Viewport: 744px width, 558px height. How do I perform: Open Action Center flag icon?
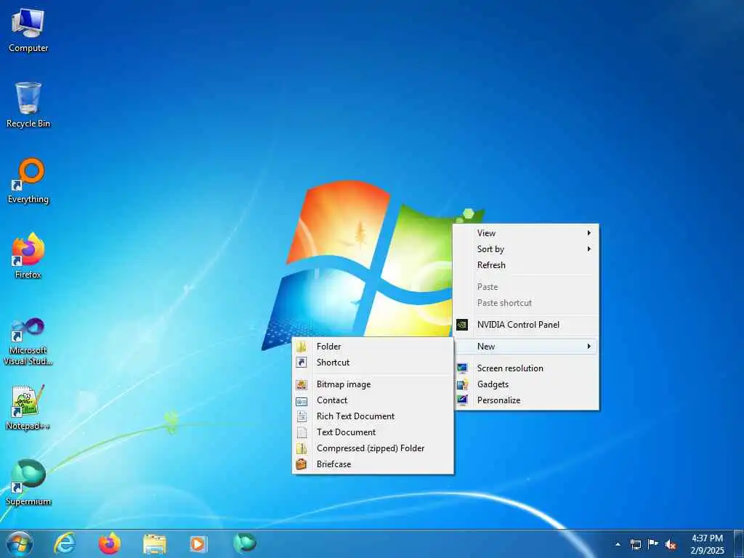coord(653,544)
